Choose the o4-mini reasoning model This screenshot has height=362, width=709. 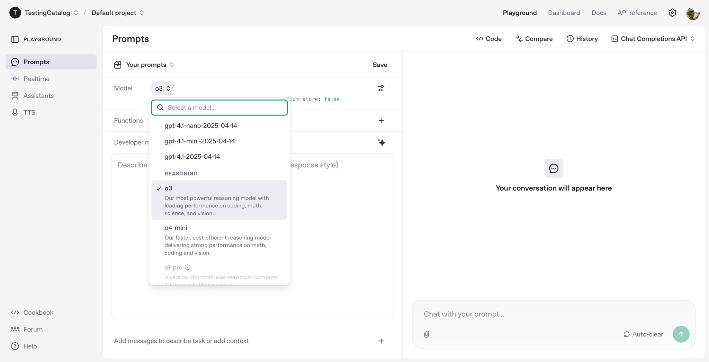219,240
